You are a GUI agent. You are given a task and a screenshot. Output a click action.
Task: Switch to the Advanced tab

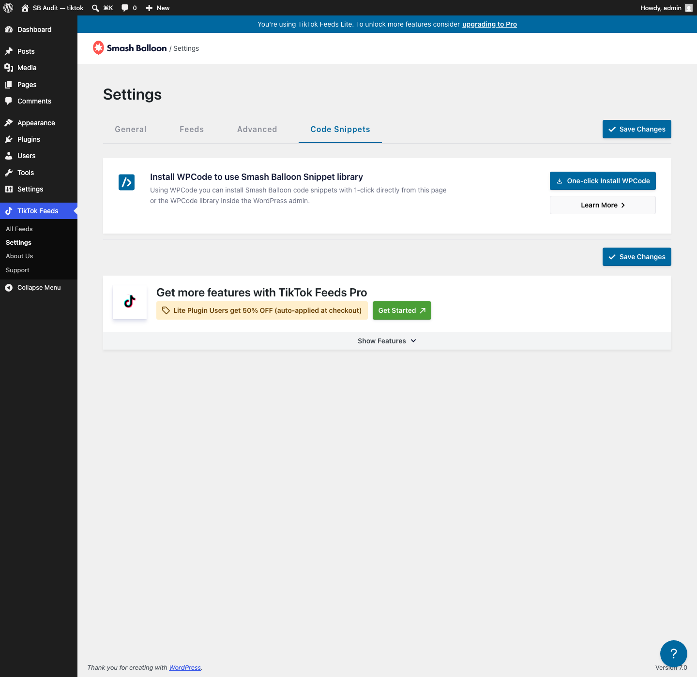point(257,129)
